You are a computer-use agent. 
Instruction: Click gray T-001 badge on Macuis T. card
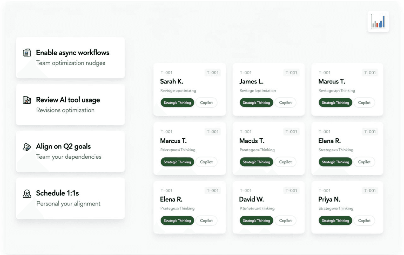[x=291, y=132]
